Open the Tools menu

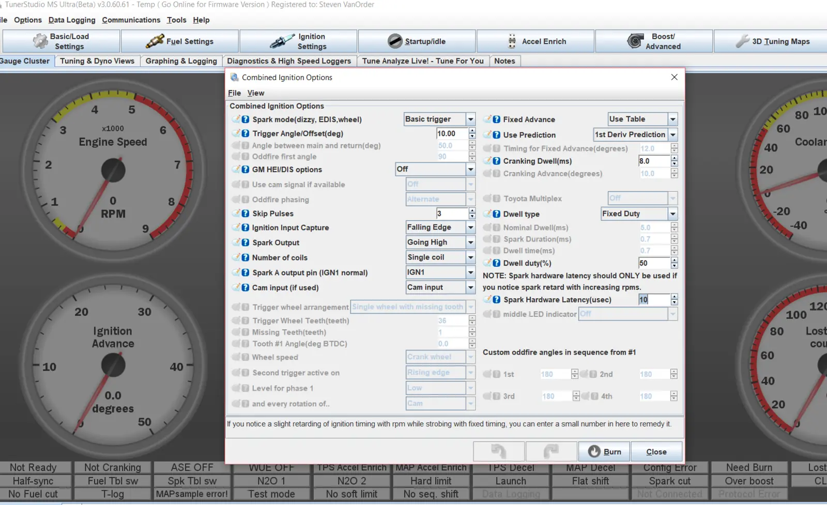[176, 20]
